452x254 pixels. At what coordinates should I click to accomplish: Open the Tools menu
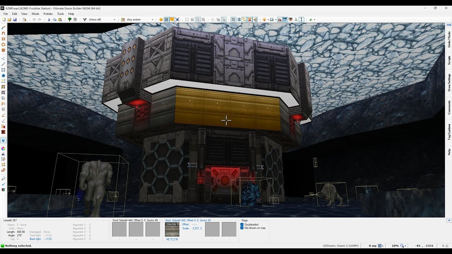pos(60,14)
